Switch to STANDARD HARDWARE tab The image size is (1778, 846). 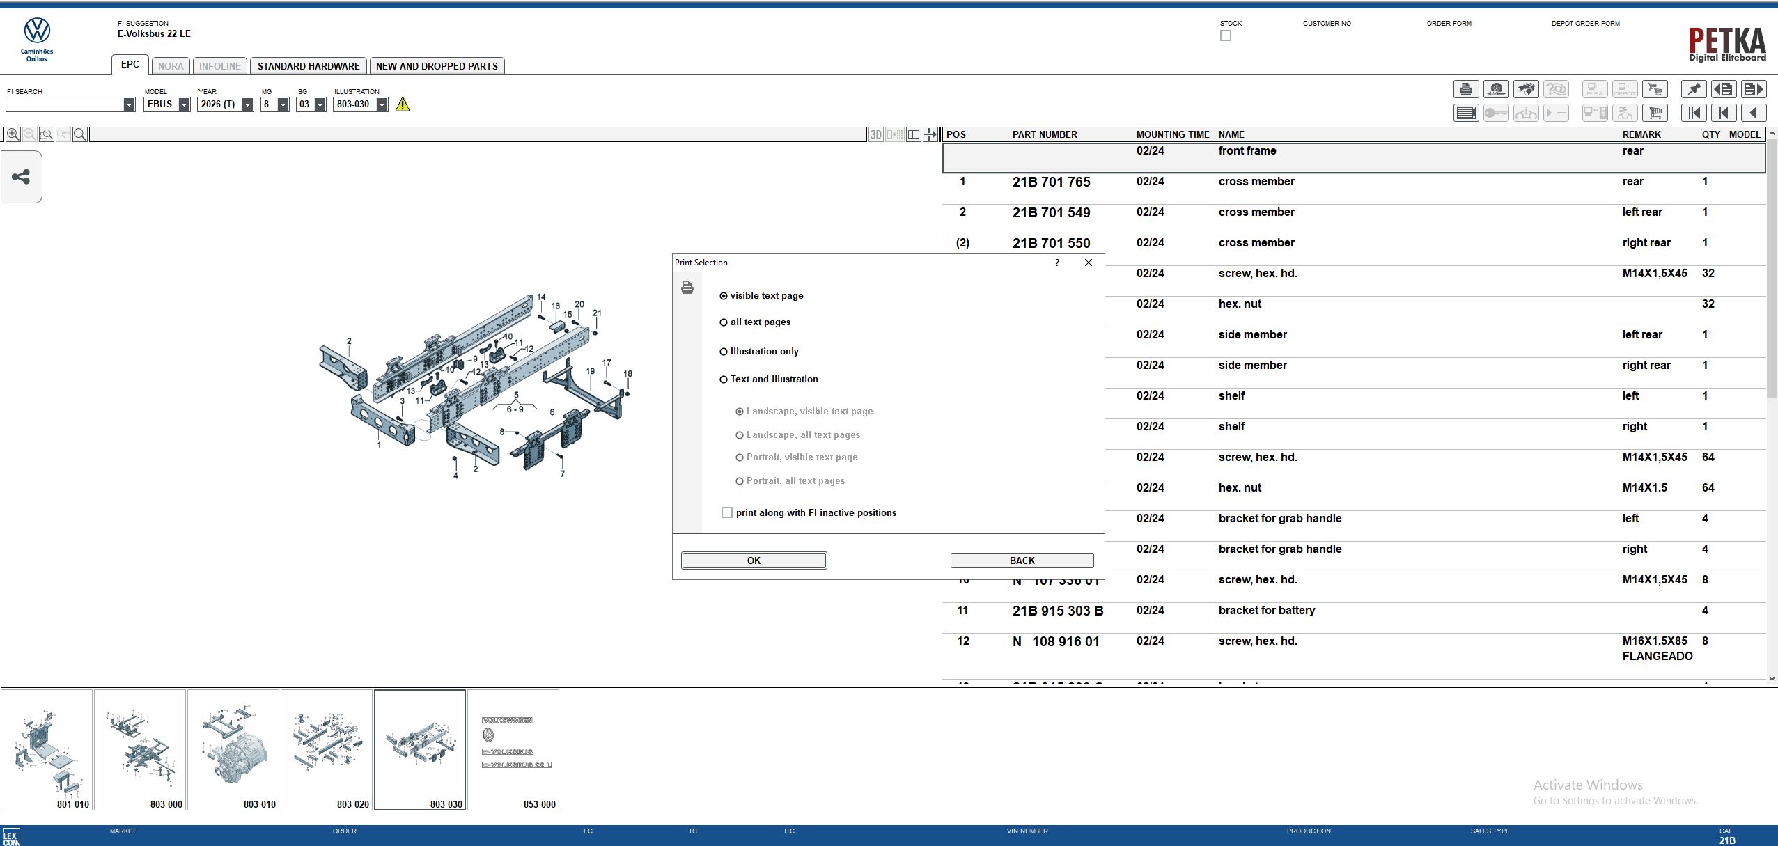(309, 66)
